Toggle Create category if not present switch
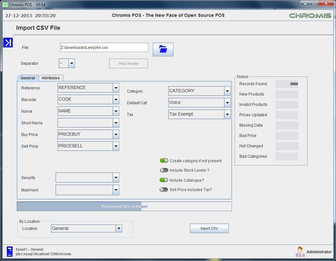The width and height of the screenshot is (336, 261). 164,161
